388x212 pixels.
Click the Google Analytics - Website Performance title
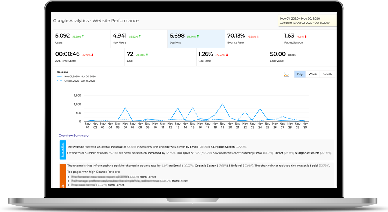96,20
